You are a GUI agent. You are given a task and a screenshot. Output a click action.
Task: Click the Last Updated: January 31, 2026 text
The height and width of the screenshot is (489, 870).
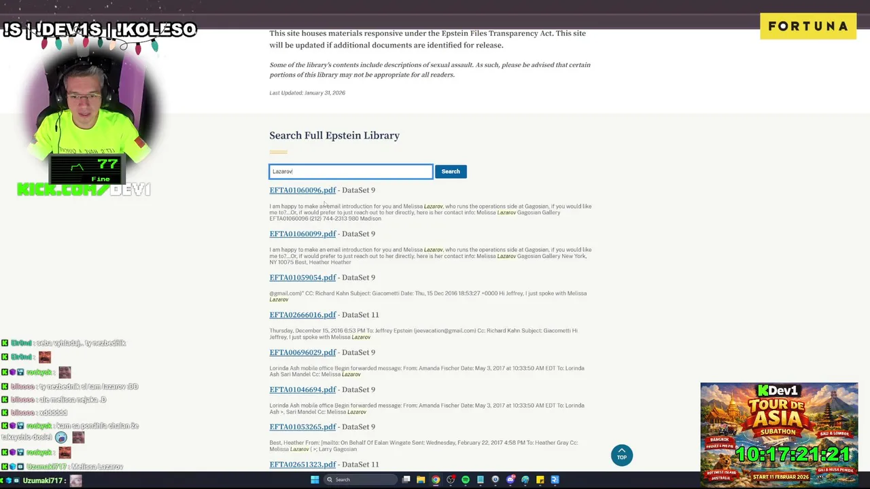pos(307,93)
